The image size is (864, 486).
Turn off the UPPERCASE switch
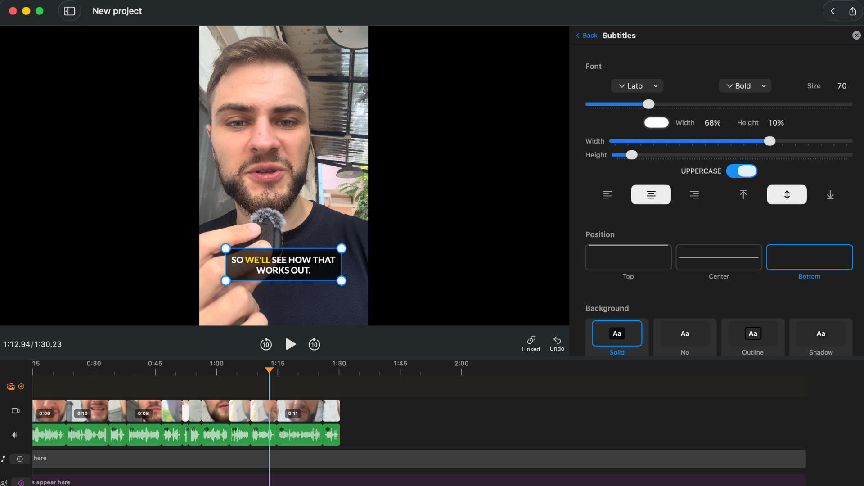[742, 171]
